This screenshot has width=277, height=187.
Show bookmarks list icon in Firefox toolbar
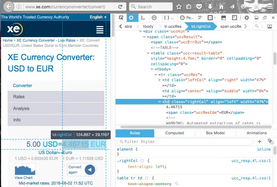[x=189, y=7]
